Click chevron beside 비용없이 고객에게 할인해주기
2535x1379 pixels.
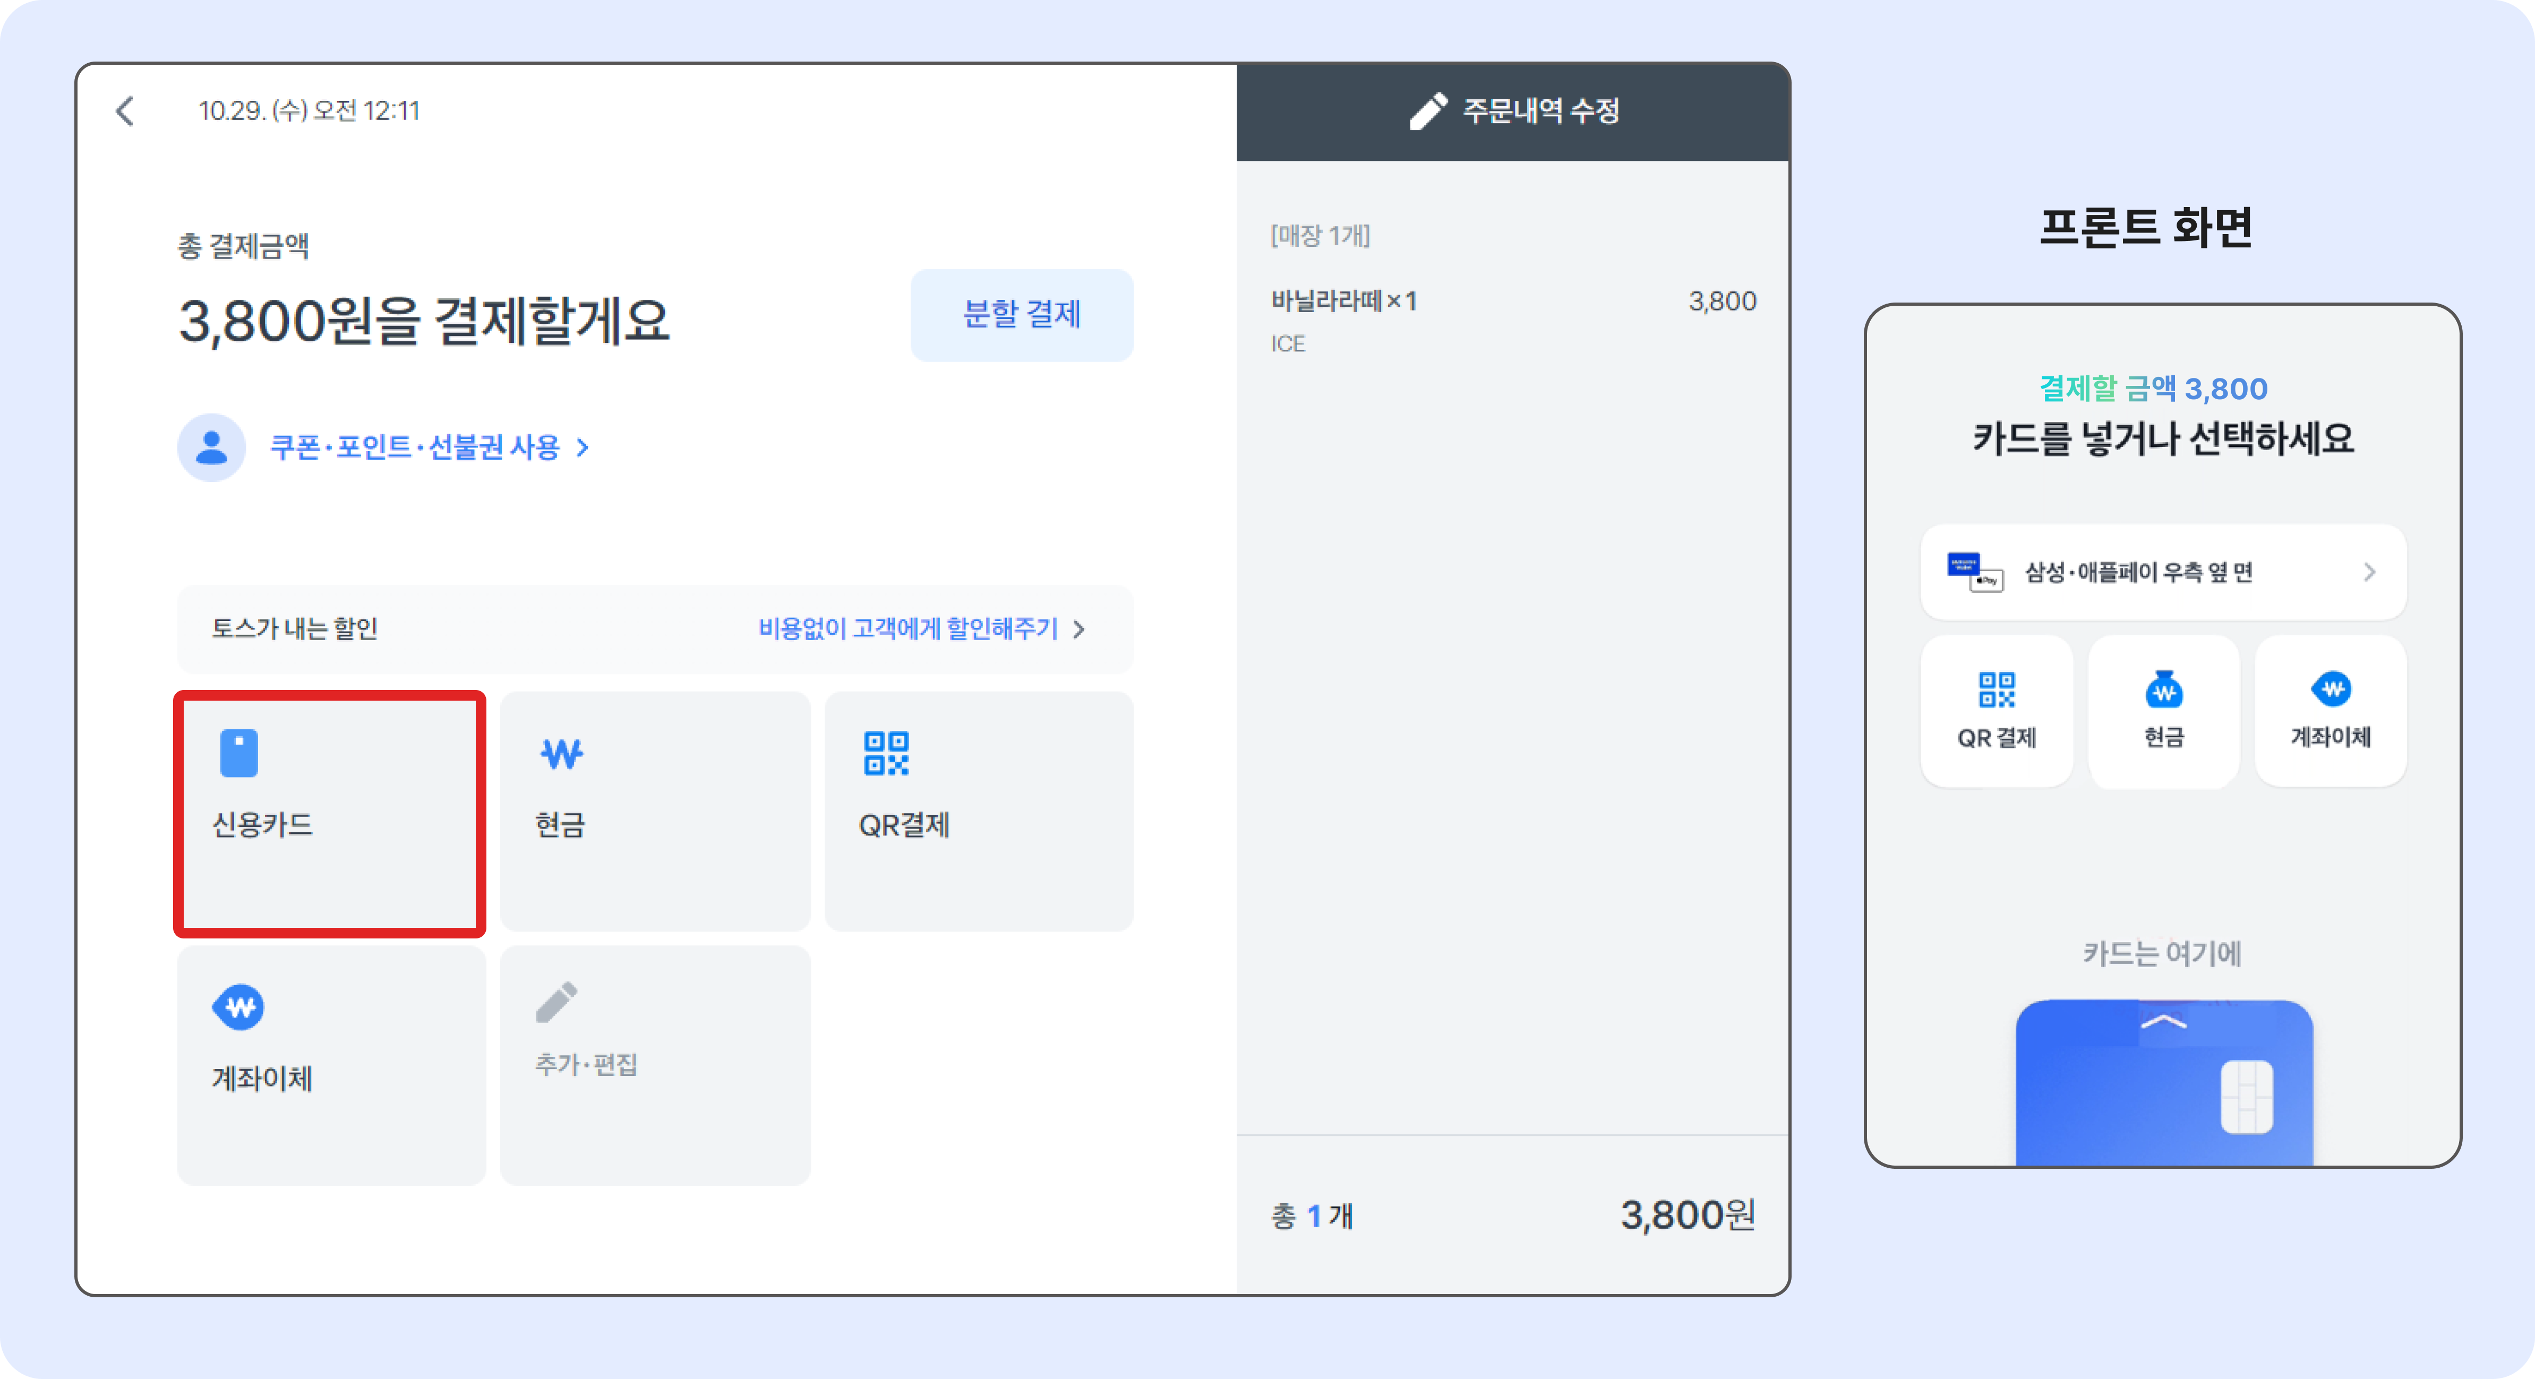coord(1080,630)
